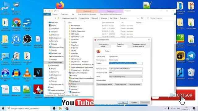Screen dimensions: 198x111
Task: Open the OBS Studio desktop shortcut
Action: (x=27, y=40)
